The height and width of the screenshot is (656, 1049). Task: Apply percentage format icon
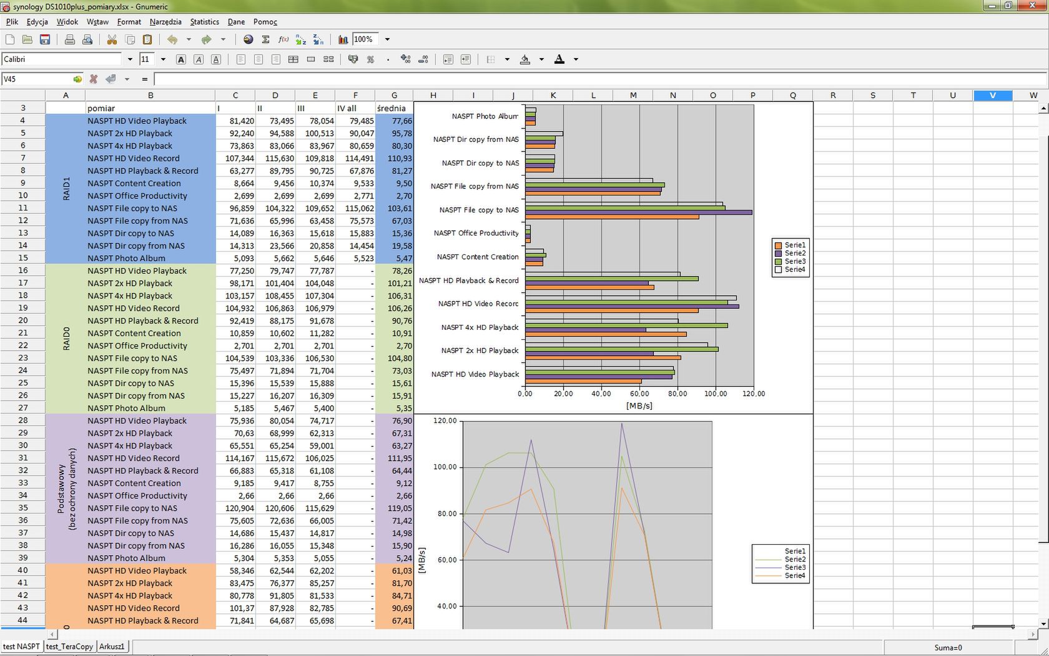tap(371, 59)
